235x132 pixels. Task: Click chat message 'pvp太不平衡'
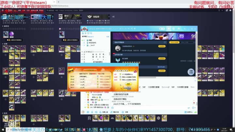pos(127,104)
